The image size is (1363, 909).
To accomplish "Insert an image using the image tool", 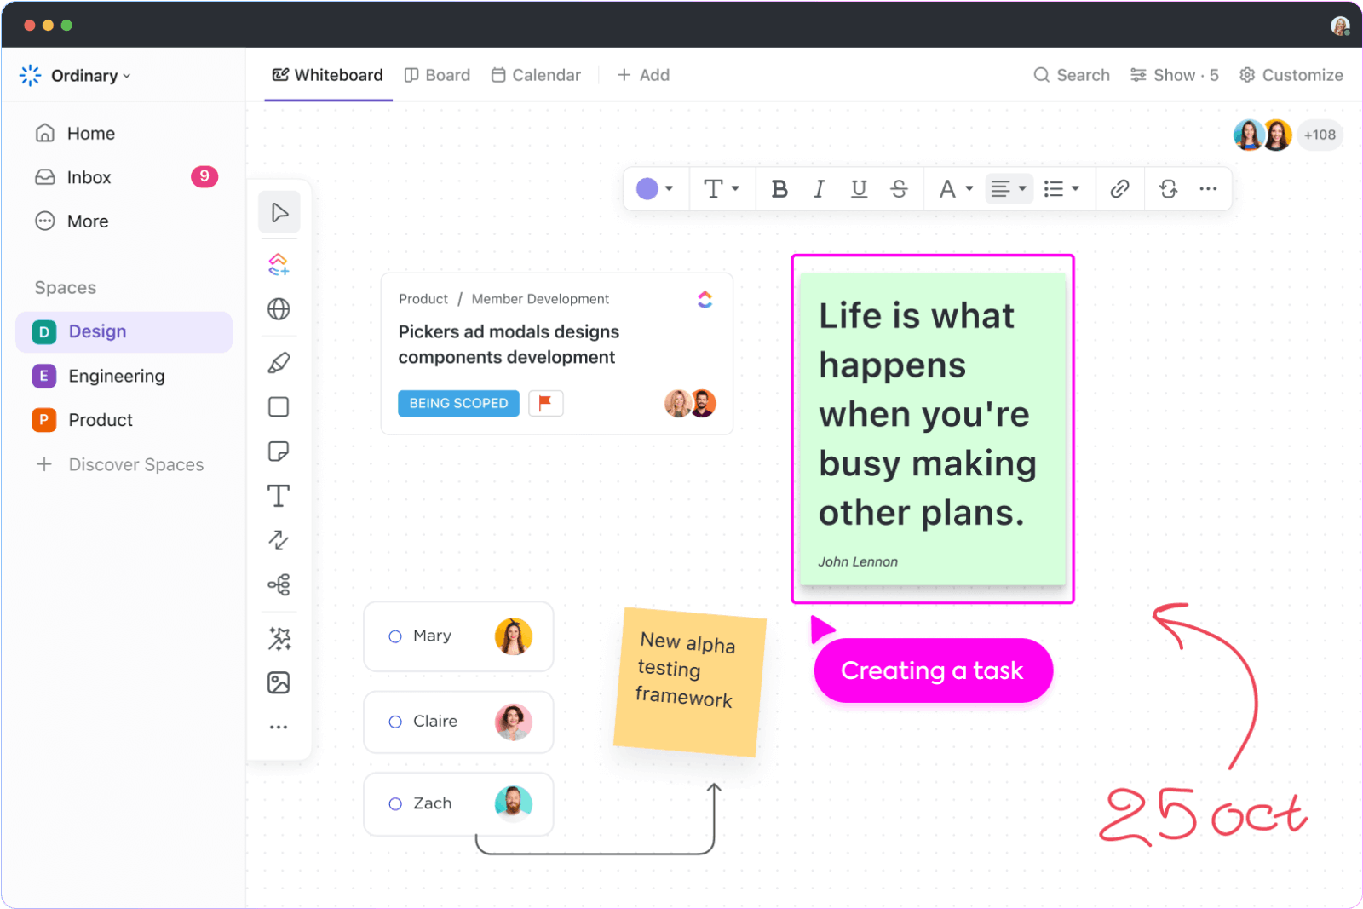I will (279, 682).
